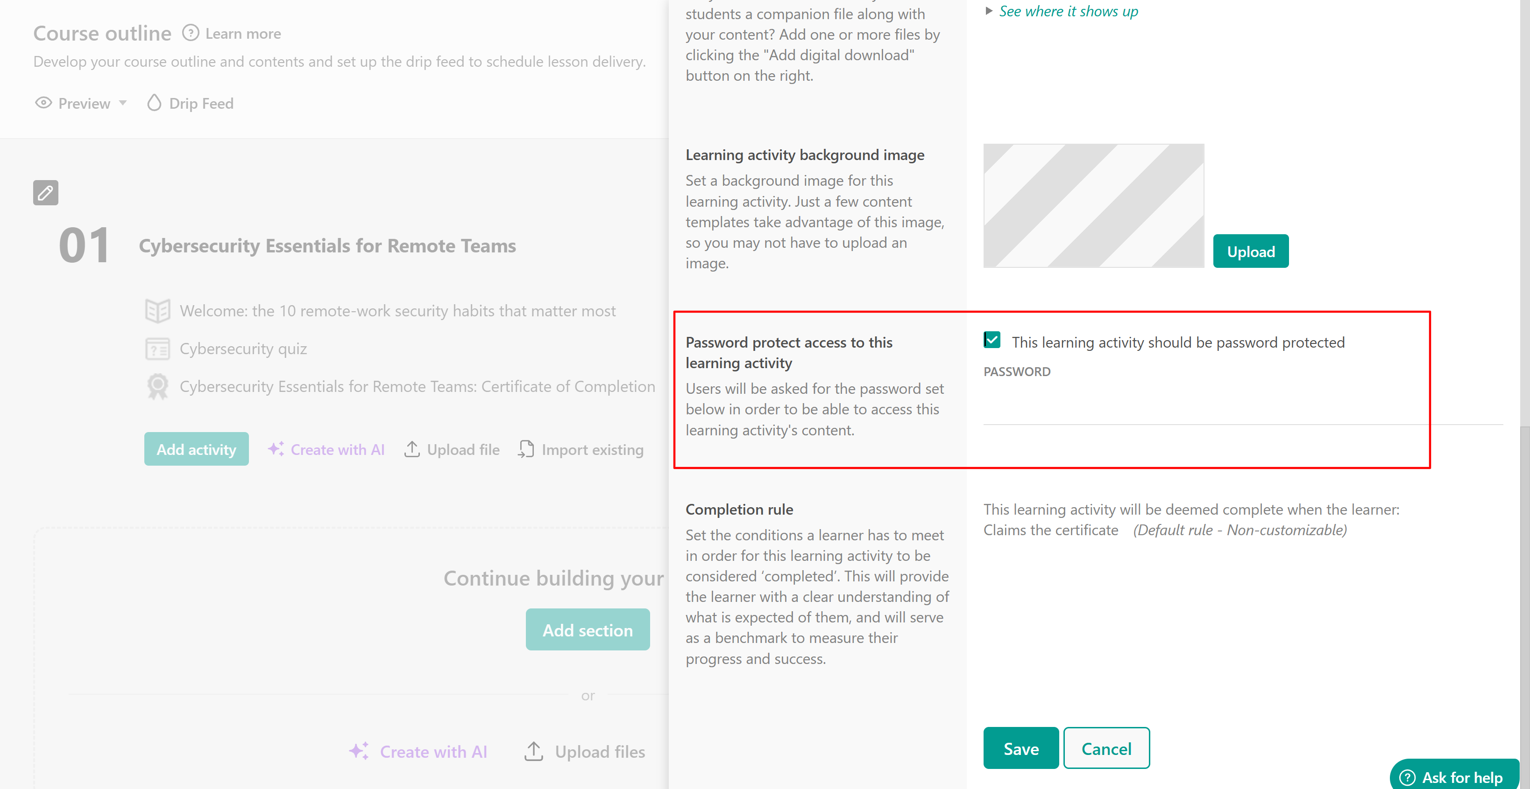Select the Cybersecurity quiz activity

243,349
